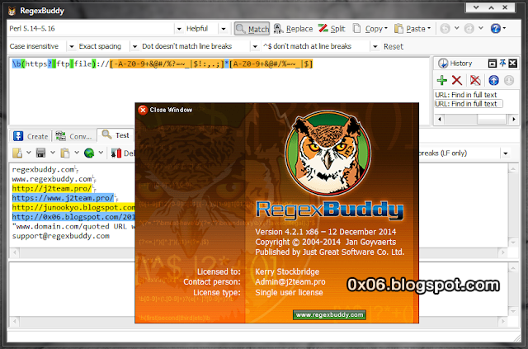Switch to the Create tab
This screenshot has width=528, height=349.
point(31,136)
